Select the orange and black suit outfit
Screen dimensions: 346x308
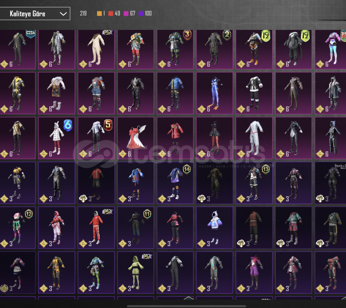(x=57, y=272)
